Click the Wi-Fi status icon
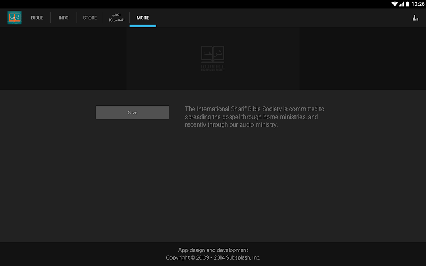The width and height of the screenshot is (426, 266). (395, 4)
